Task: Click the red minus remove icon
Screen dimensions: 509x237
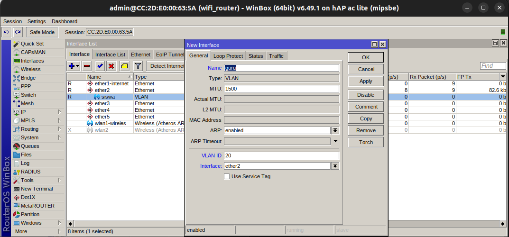Action: click(86, 66)
